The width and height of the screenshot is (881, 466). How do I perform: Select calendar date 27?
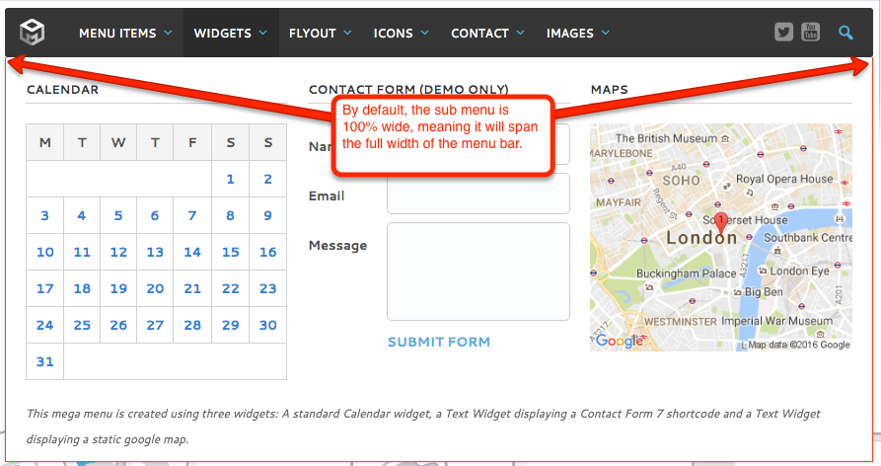(x=155, y=325)
